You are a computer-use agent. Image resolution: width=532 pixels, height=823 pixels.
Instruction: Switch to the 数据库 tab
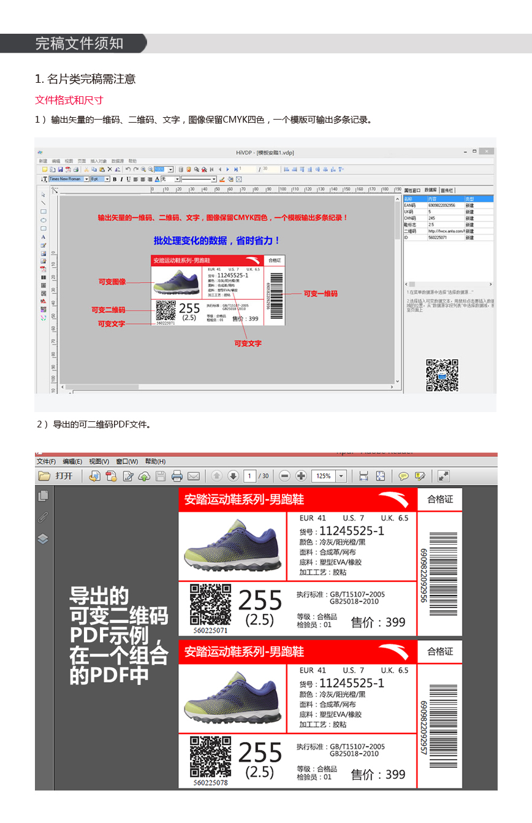coord(431,190)
